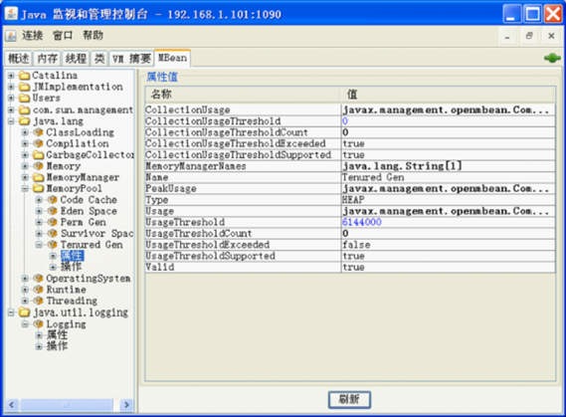
Task: Click the java.lang folder icon
Action: click(x=24, y=121)
